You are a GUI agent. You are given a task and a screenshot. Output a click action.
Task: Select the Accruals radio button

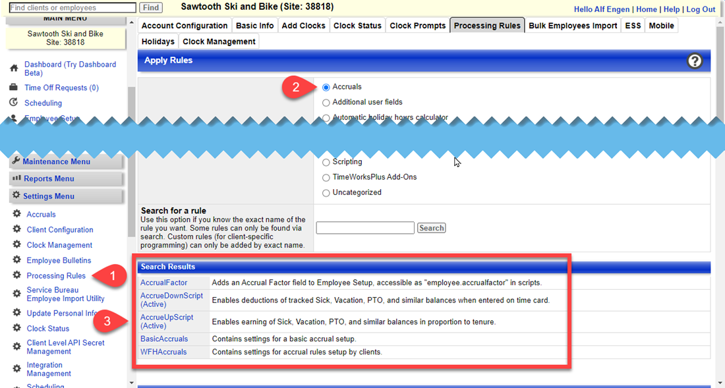tap(326, 86)
